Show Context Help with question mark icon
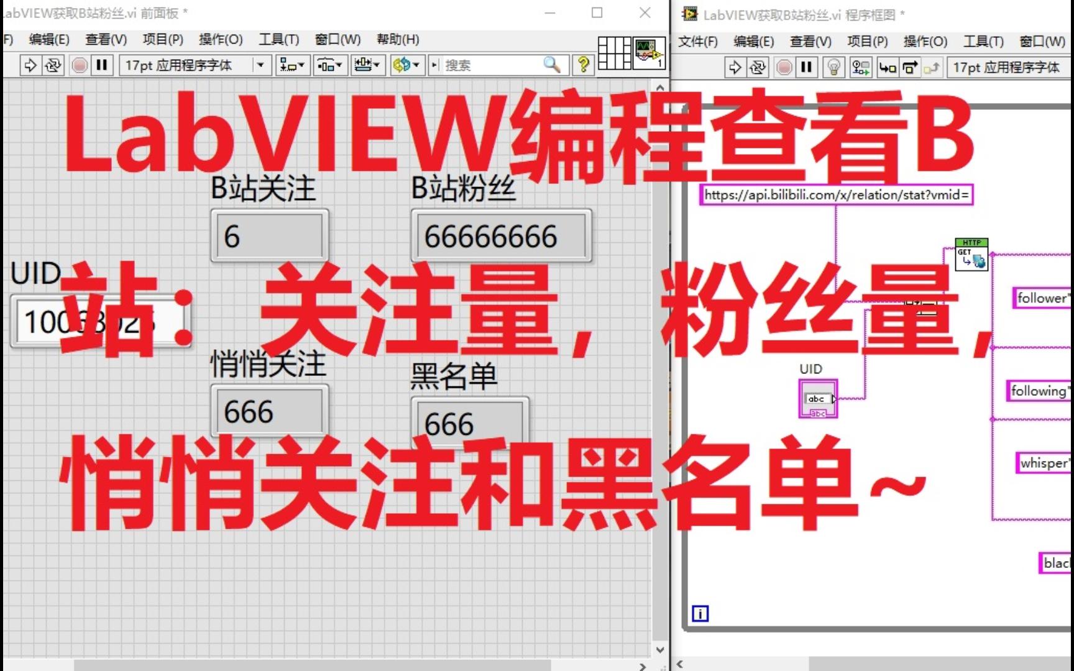 click(x=583, y=65)
